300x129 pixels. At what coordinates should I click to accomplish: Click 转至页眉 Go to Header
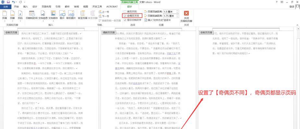83,15
